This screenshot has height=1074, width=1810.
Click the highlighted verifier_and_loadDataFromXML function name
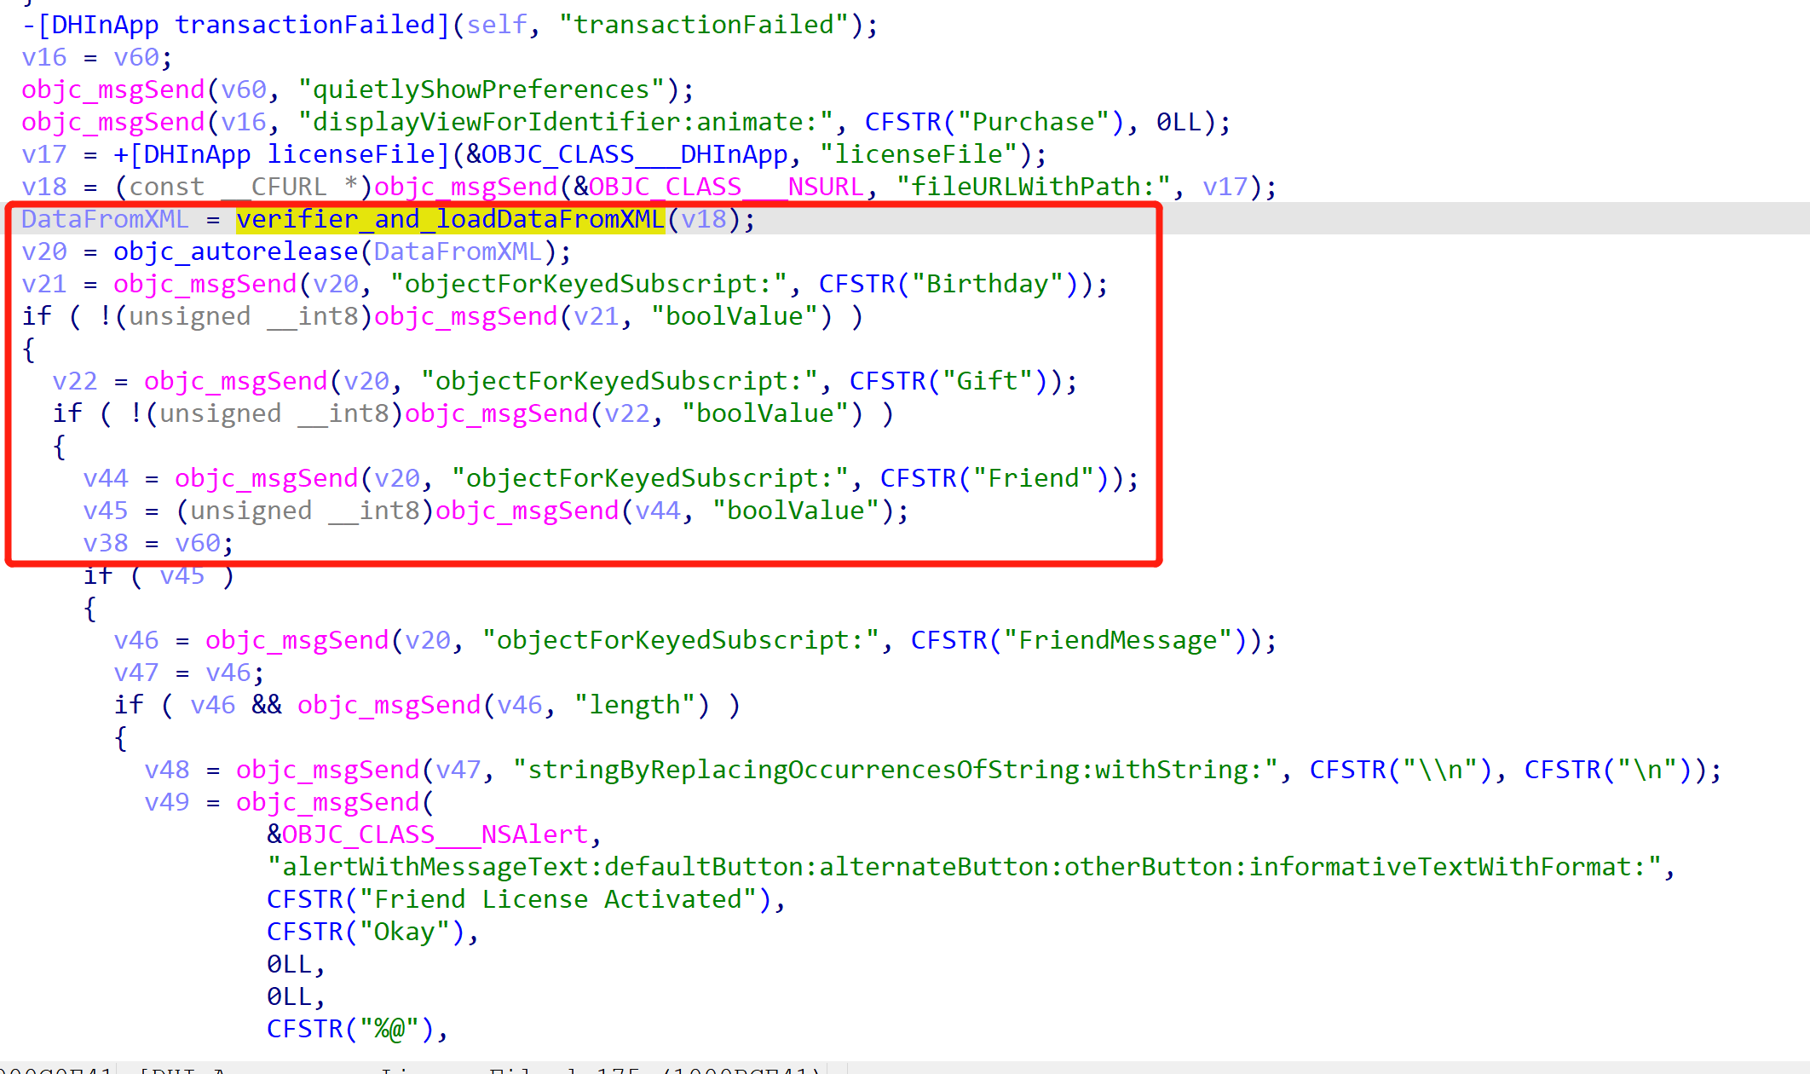pos(450,220)
